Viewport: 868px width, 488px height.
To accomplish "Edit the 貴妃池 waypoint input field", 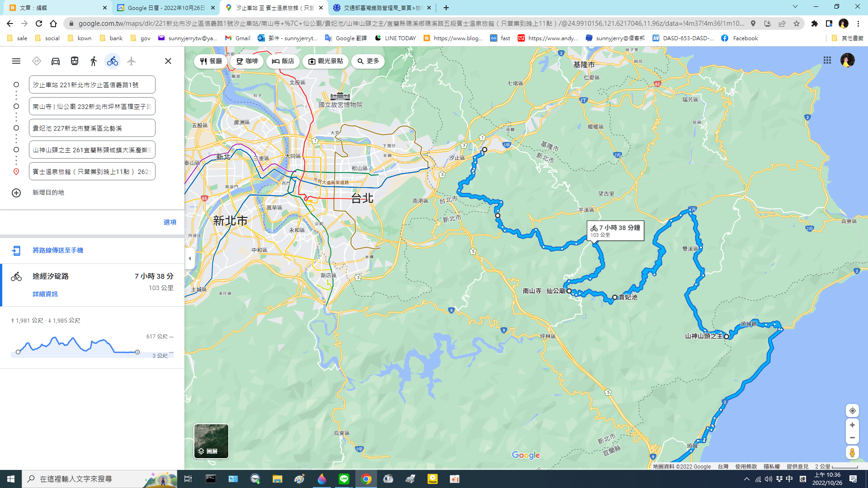I will 92,128.
